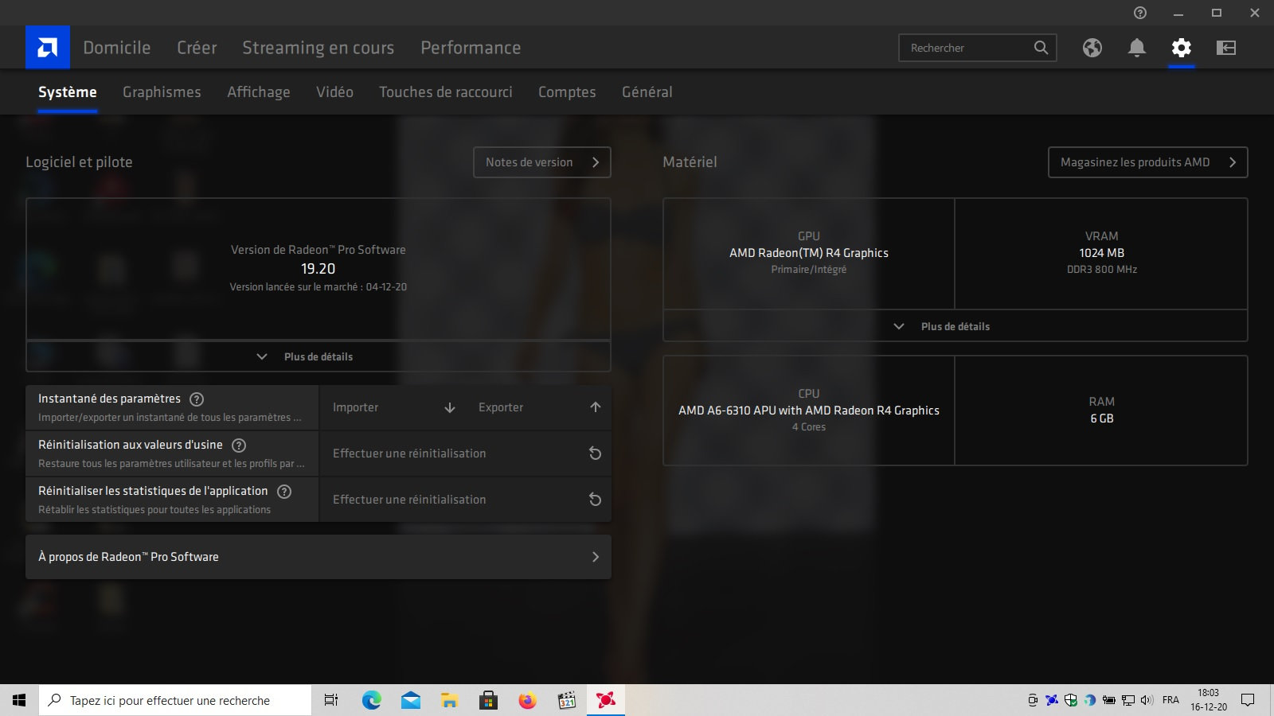1274x716 pixels.
Task: Click the volume speaker tray icon
Action: tap(1147, 700)
